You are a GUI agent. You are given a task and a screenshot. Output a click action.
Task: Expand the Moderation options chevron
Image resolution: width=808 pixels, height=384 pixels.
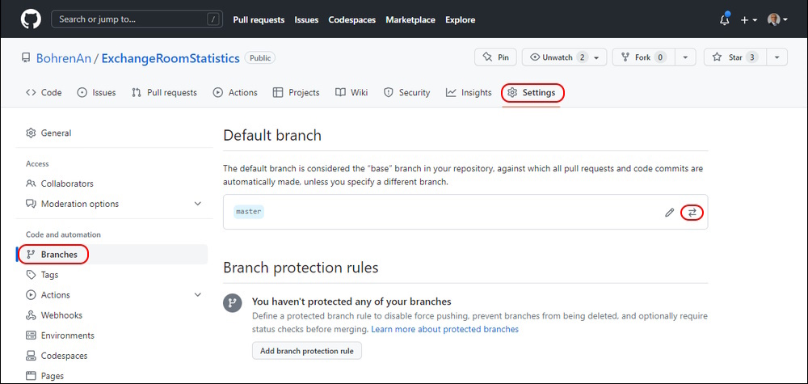coord(197,204)
